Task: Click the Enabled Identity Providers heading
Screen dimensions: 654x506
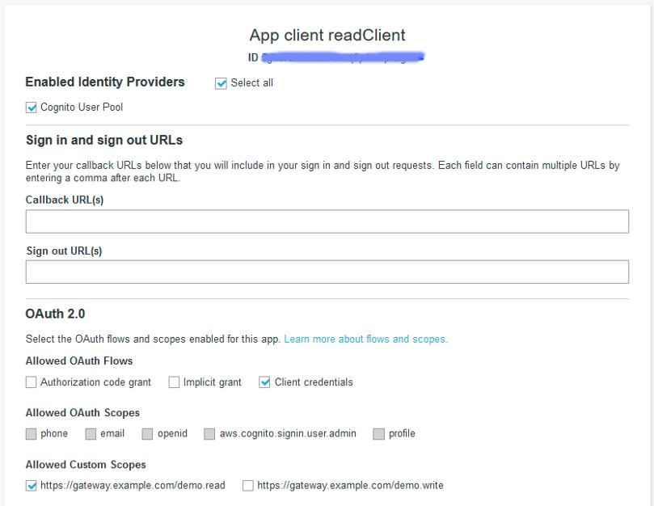Action: pyautogui.click(x=104, y=82)
